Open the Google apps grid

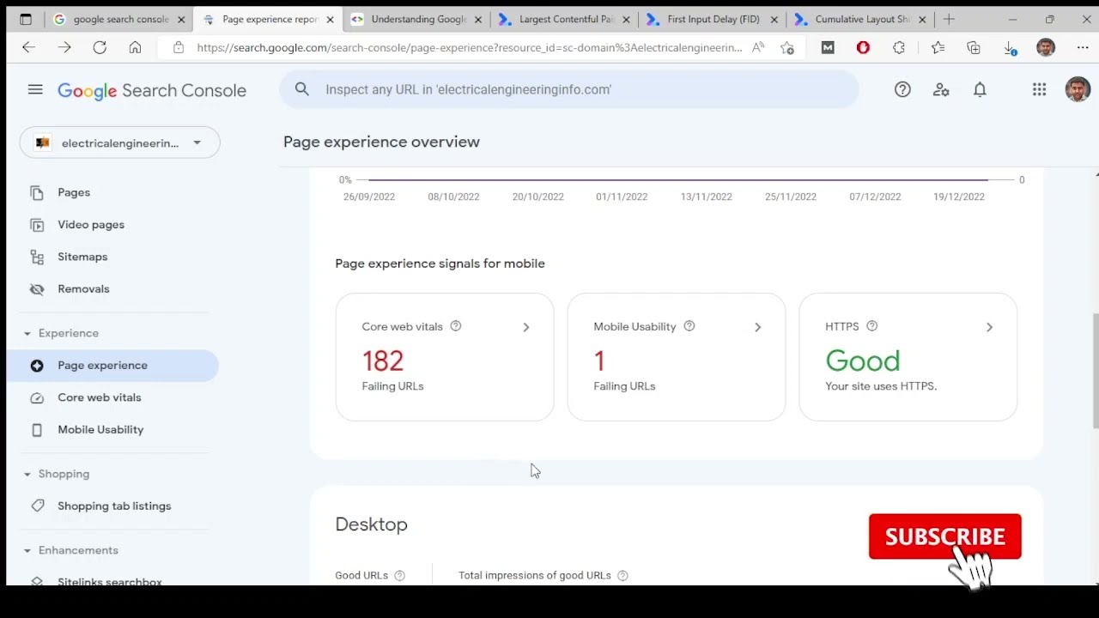click(x=1039, y=89)
